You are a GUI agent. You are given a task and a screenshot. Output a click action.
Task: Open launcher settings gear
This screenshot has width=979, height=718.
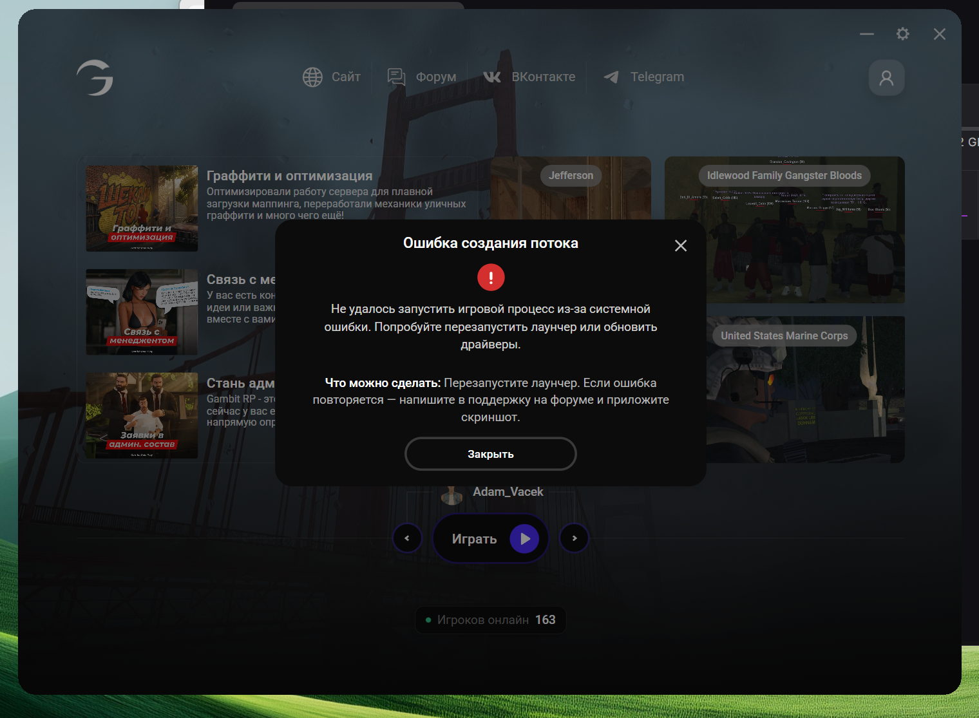coord(903,33)
